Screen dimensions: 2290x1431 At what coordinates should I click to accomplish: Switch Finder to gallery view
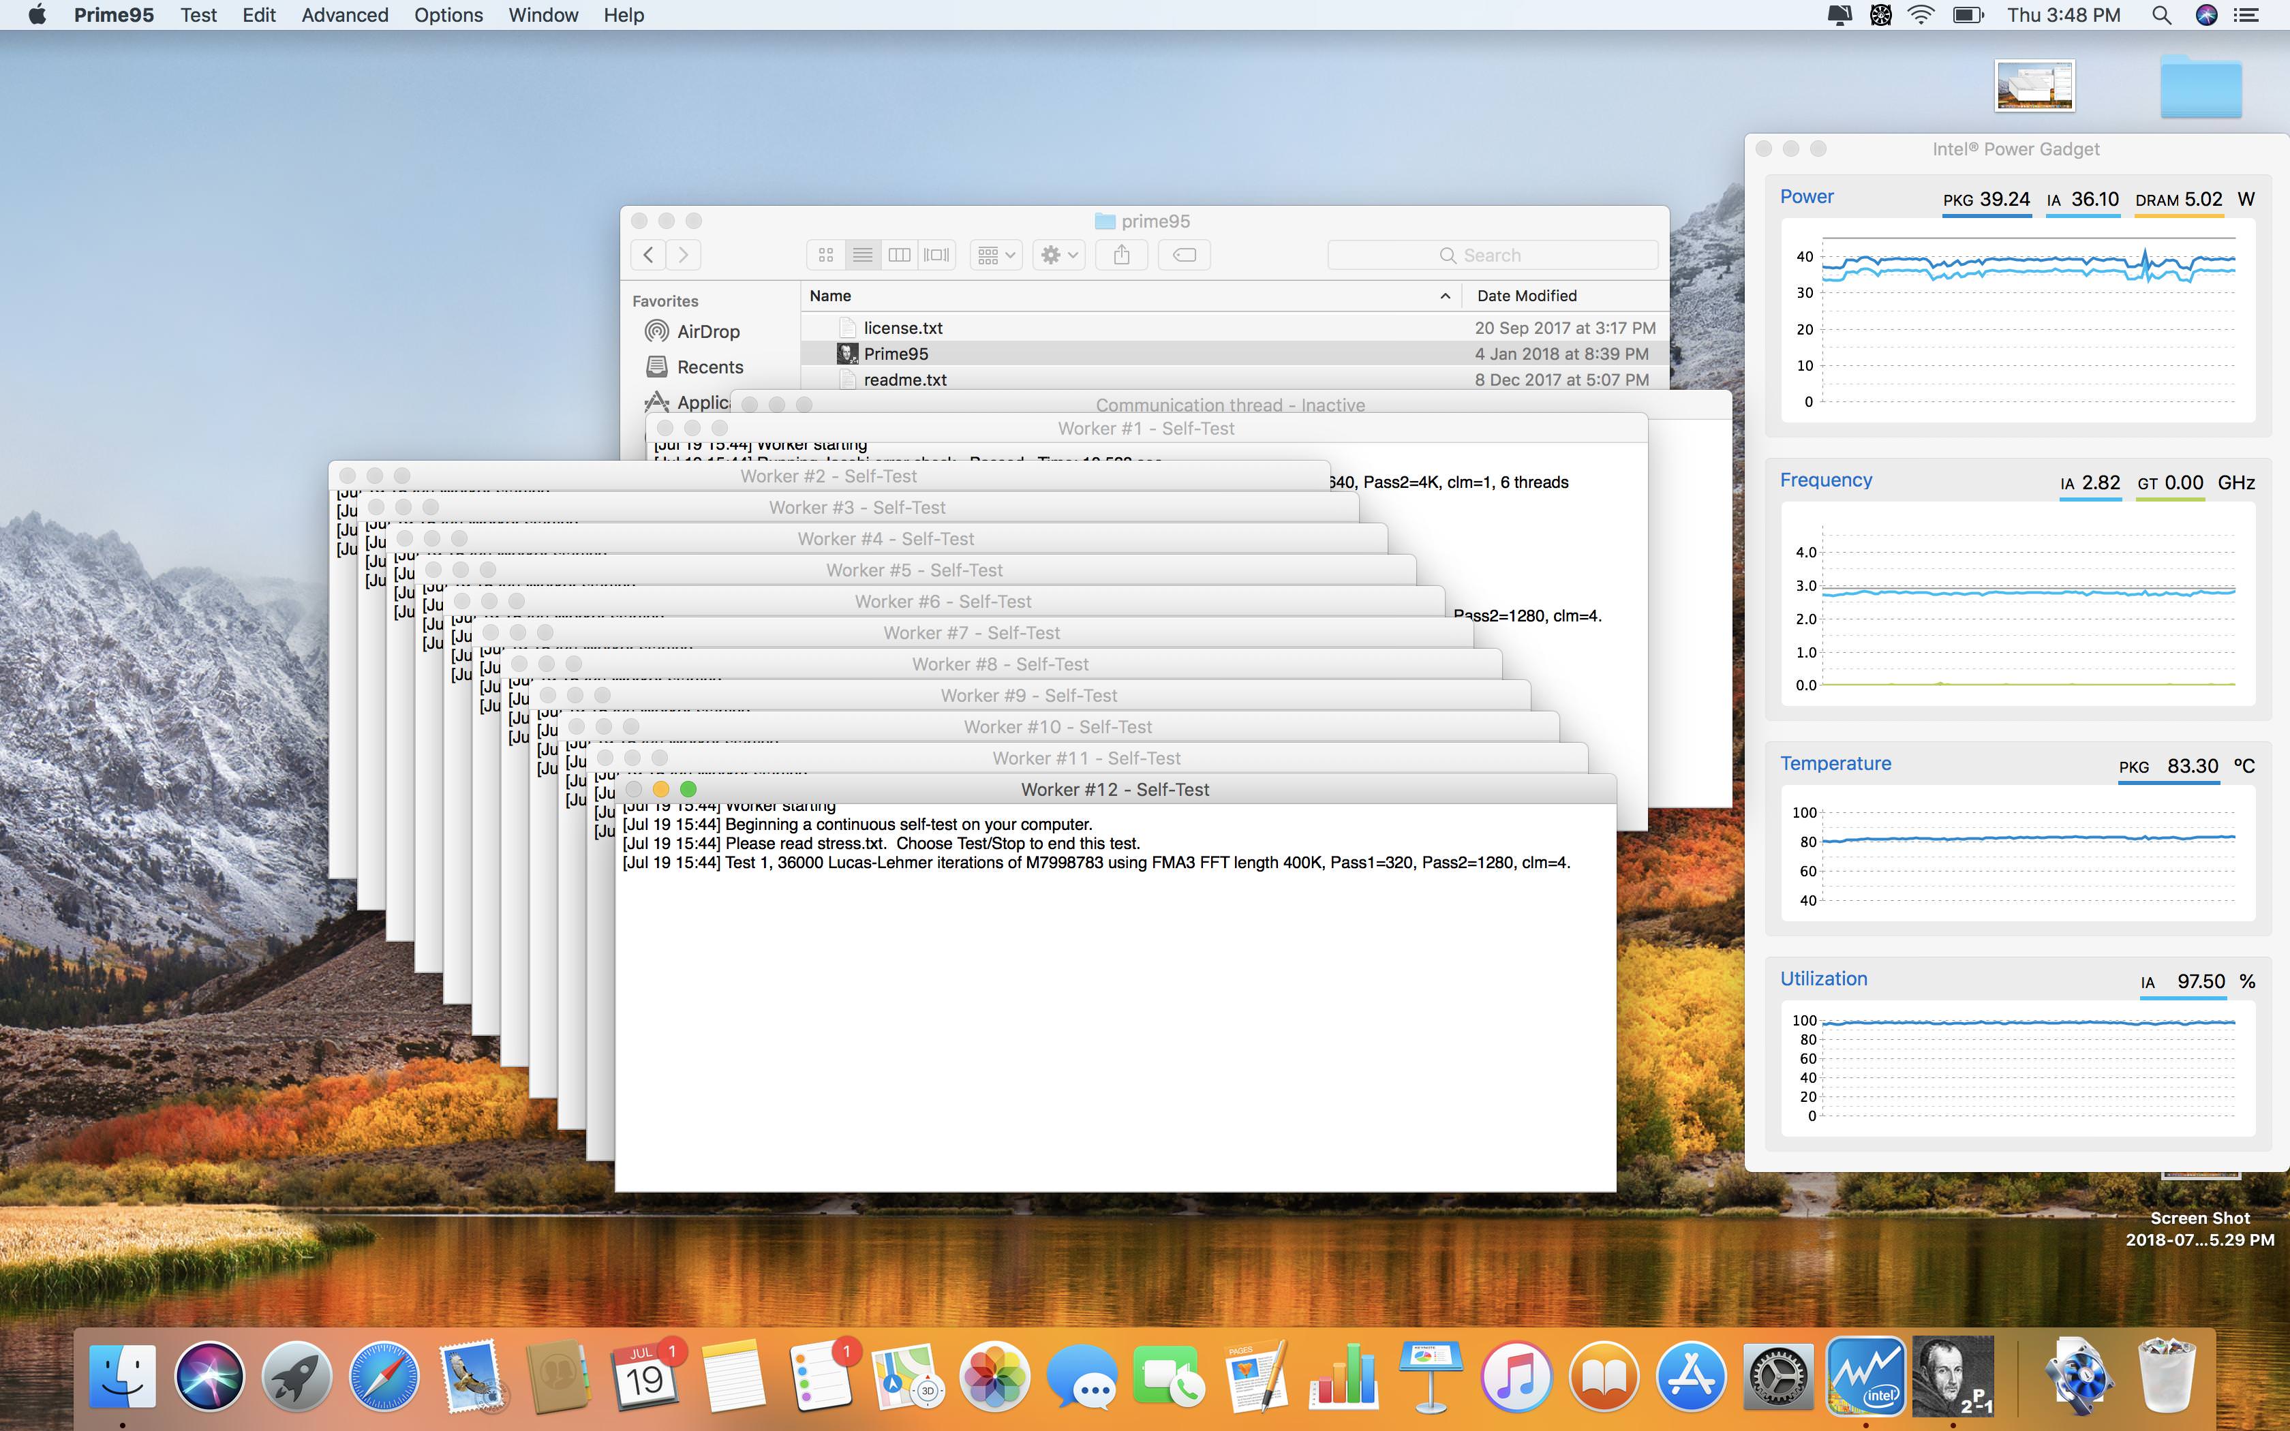click(x=936, y=255)
